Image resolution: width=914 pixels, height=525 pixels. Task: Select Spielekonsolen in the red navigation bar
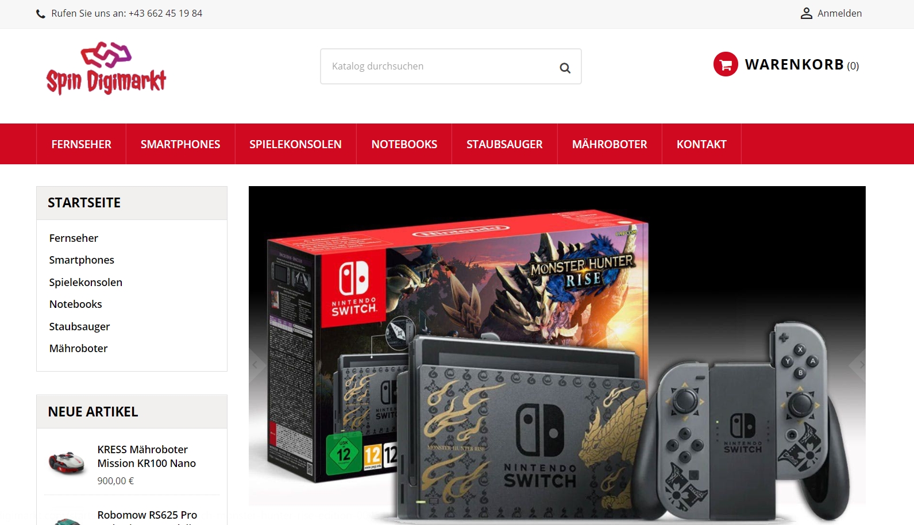pyautogui.click(x=295, y=144)
